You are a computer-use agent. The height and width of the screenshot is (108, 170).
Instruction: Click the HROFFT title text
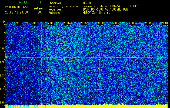28,2
